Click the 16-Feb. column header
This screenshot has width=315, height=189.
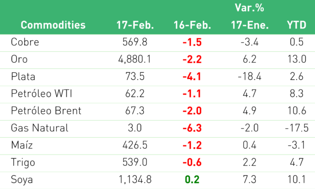192,25
